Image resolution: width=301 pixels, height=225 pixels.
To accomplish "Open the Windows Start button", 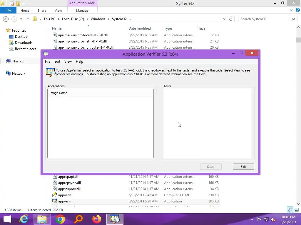I will click(7, 219).
